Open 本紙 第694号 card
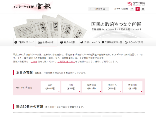The width and height of the screenshot is (156, 117). click(x=50, y=87)
